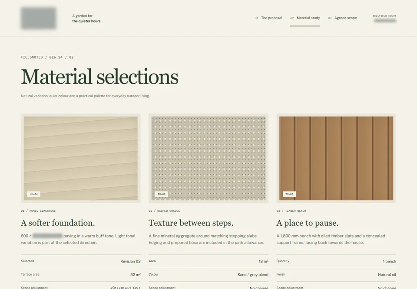This screenshot has height=289, width=417.
Task: Click the blurred logo in the header
Action: point(39,18)
